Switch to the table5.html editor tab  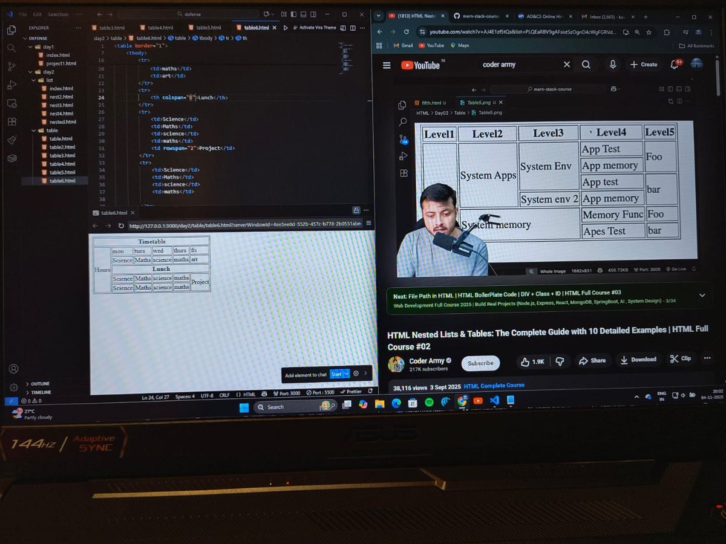208,27
